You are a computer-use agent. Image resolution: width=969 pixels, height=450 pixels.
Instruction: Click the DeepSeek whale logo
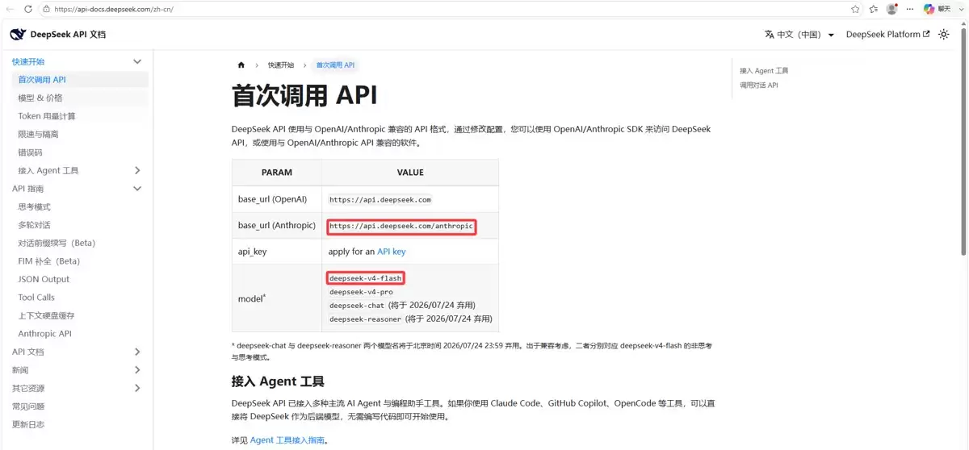(x=18, y=35)
